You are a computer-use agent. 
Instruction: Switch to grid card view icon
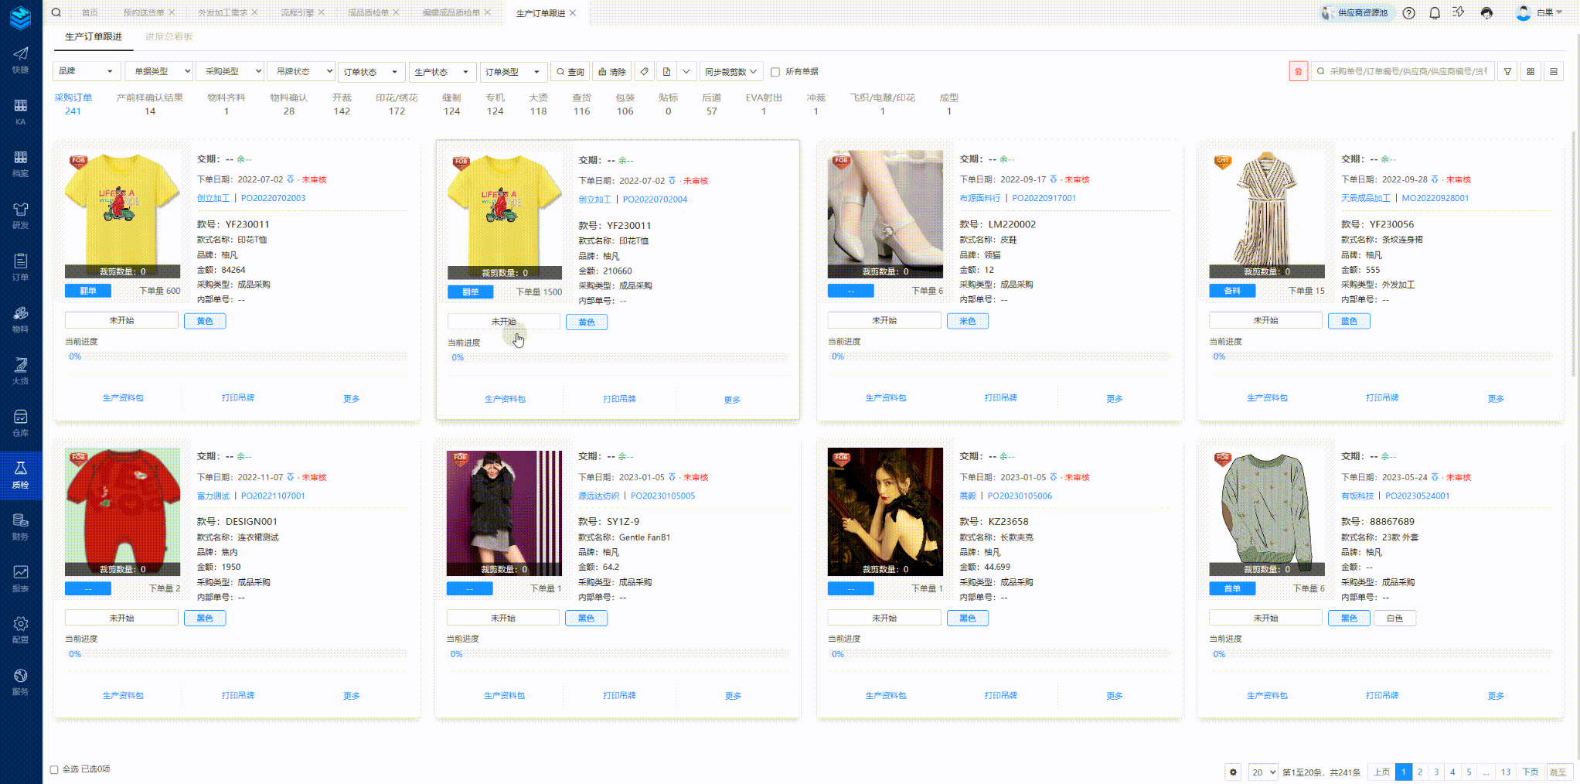click(1531, 72)
